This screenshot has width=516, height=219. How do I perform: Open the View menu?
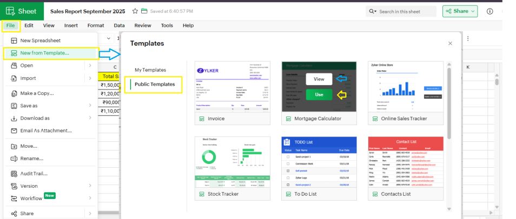tap(49, 25)
